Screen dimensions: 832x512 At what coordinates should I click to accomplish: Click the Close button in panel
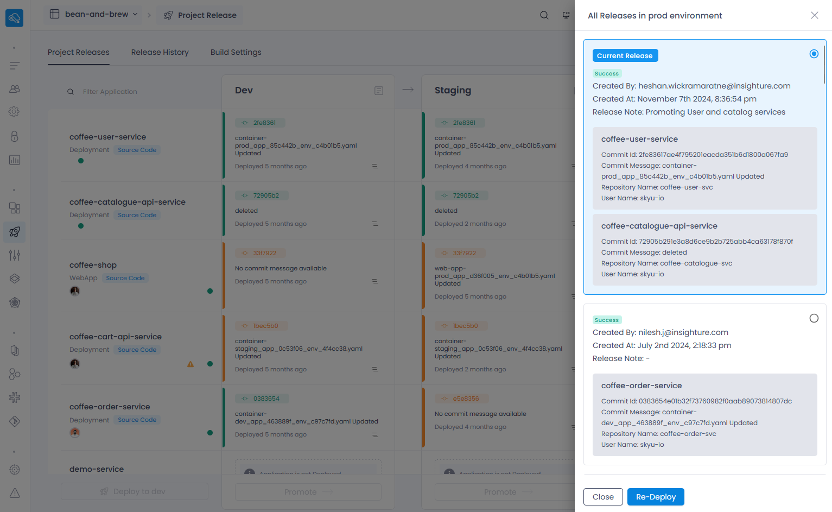click(x=603, y=497)
